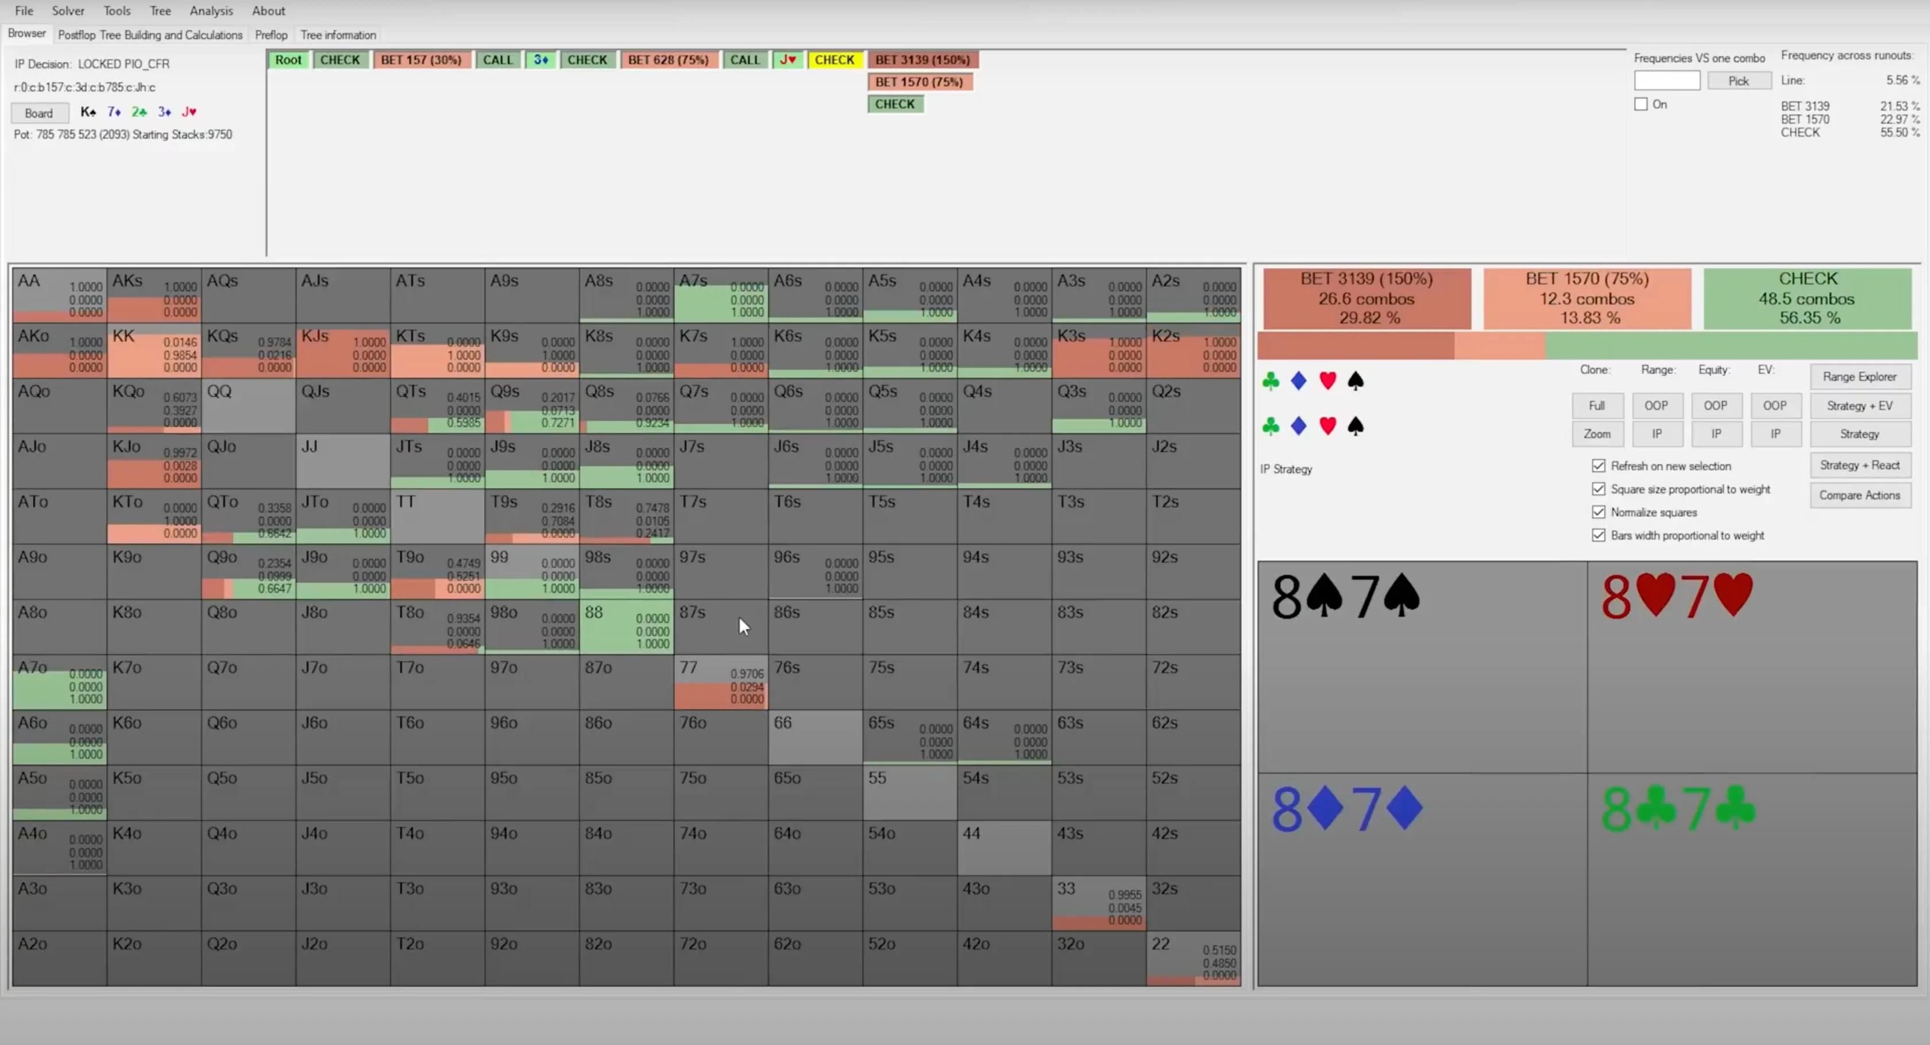Viewport: 1930px width, 1045px height.
Task: Click the green club icon in second suit row
Action: coord(1271,426)
